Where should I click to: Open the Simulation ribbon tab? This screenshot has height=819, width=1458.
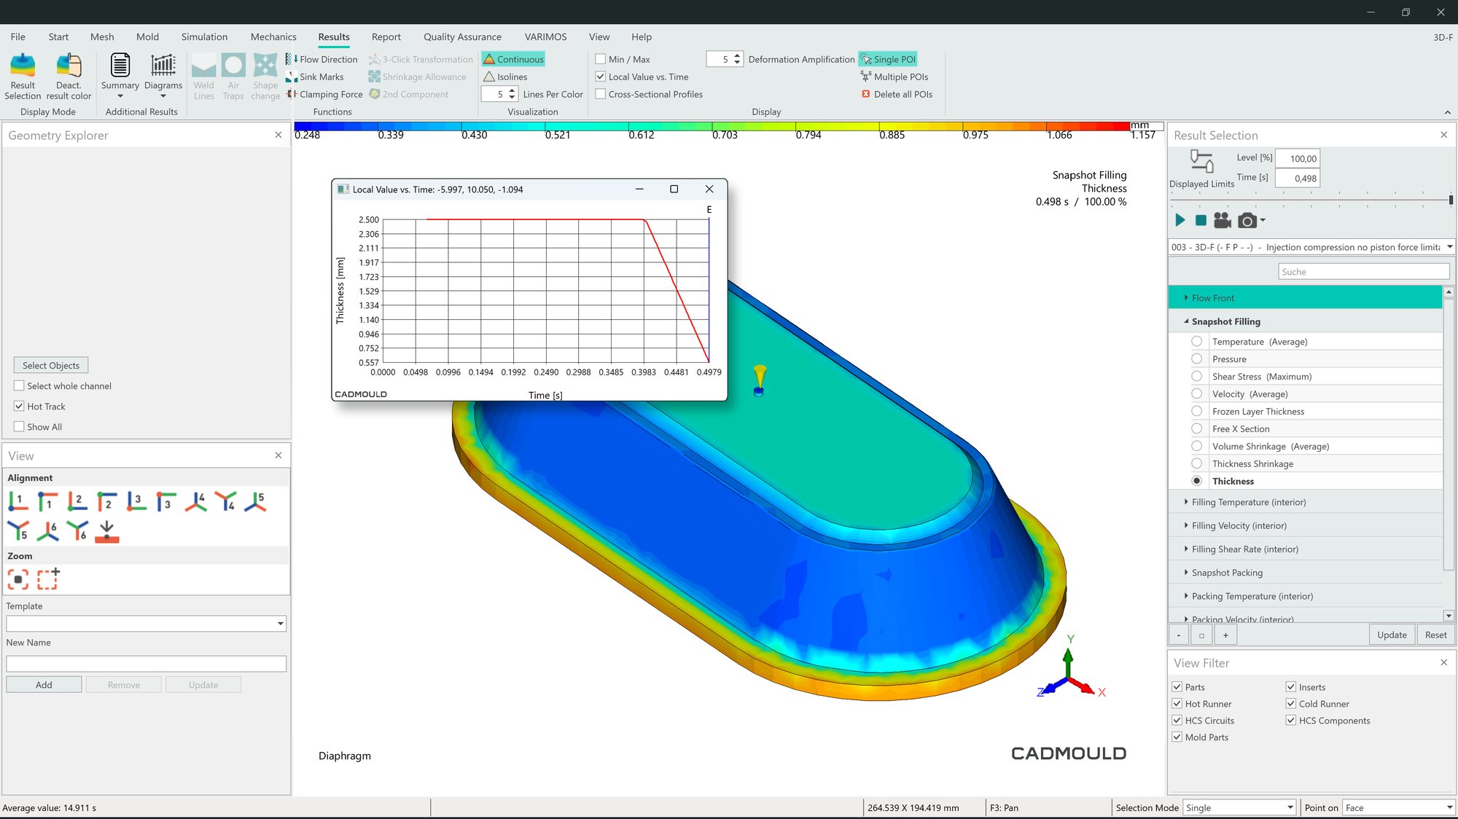[x=204, y=36]
